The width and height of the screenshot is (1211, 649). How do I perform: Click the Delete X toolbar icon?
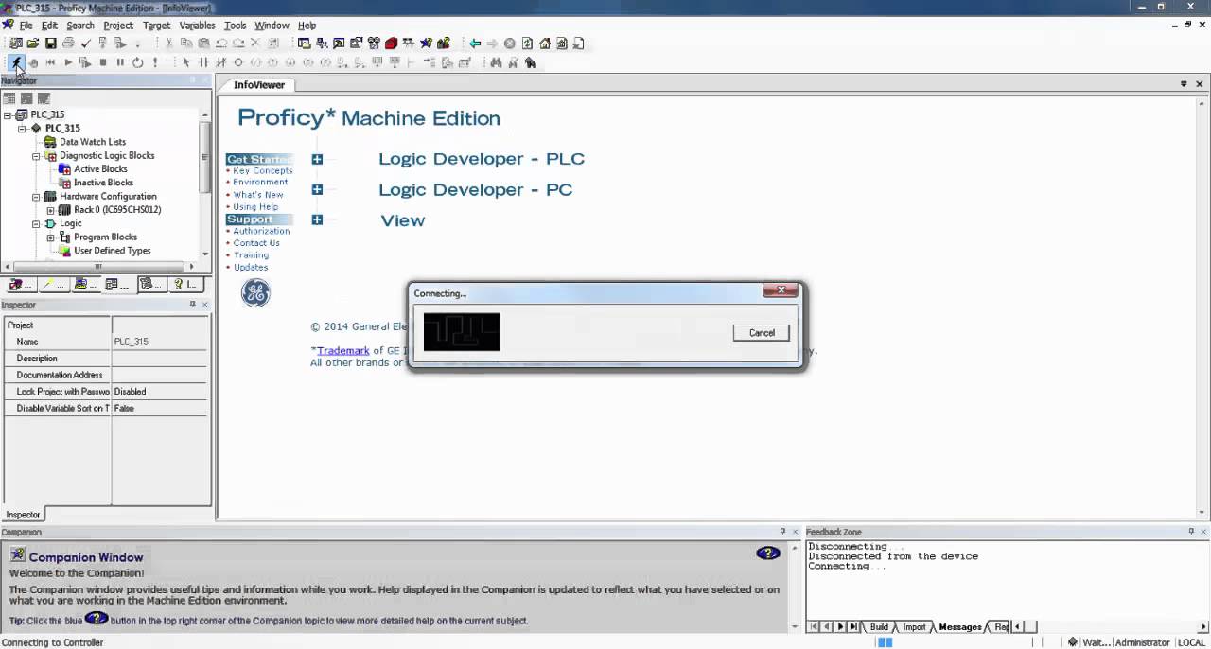[255, 43]
